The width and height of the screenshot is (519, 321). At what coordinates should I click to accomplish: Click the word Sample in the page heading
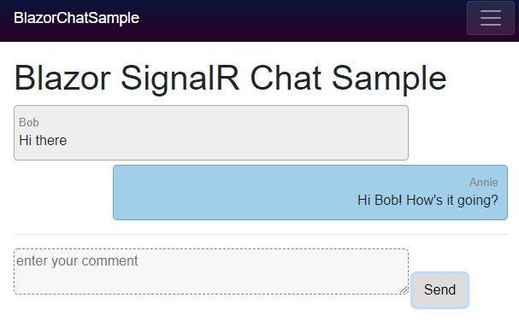pyautogui.click(x=389, y=79)
